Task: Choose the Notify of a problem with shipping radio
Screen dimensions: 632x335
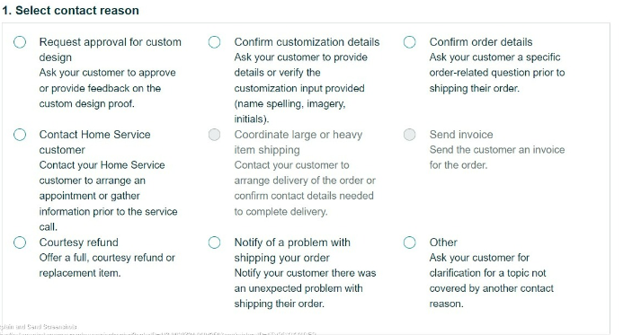Action: point(215,242)
